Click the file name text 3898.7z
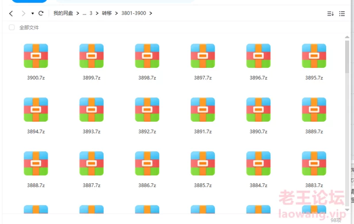 click(147, 78)
